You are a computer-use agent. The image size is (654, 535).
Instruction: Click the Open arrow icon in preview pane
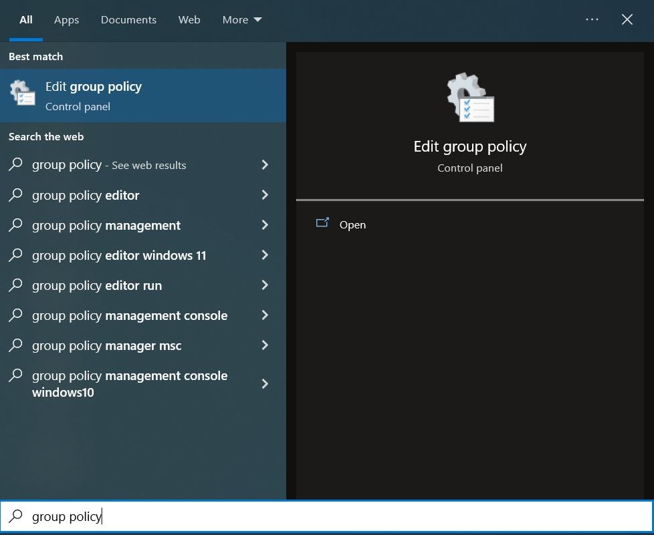(322, 222)
